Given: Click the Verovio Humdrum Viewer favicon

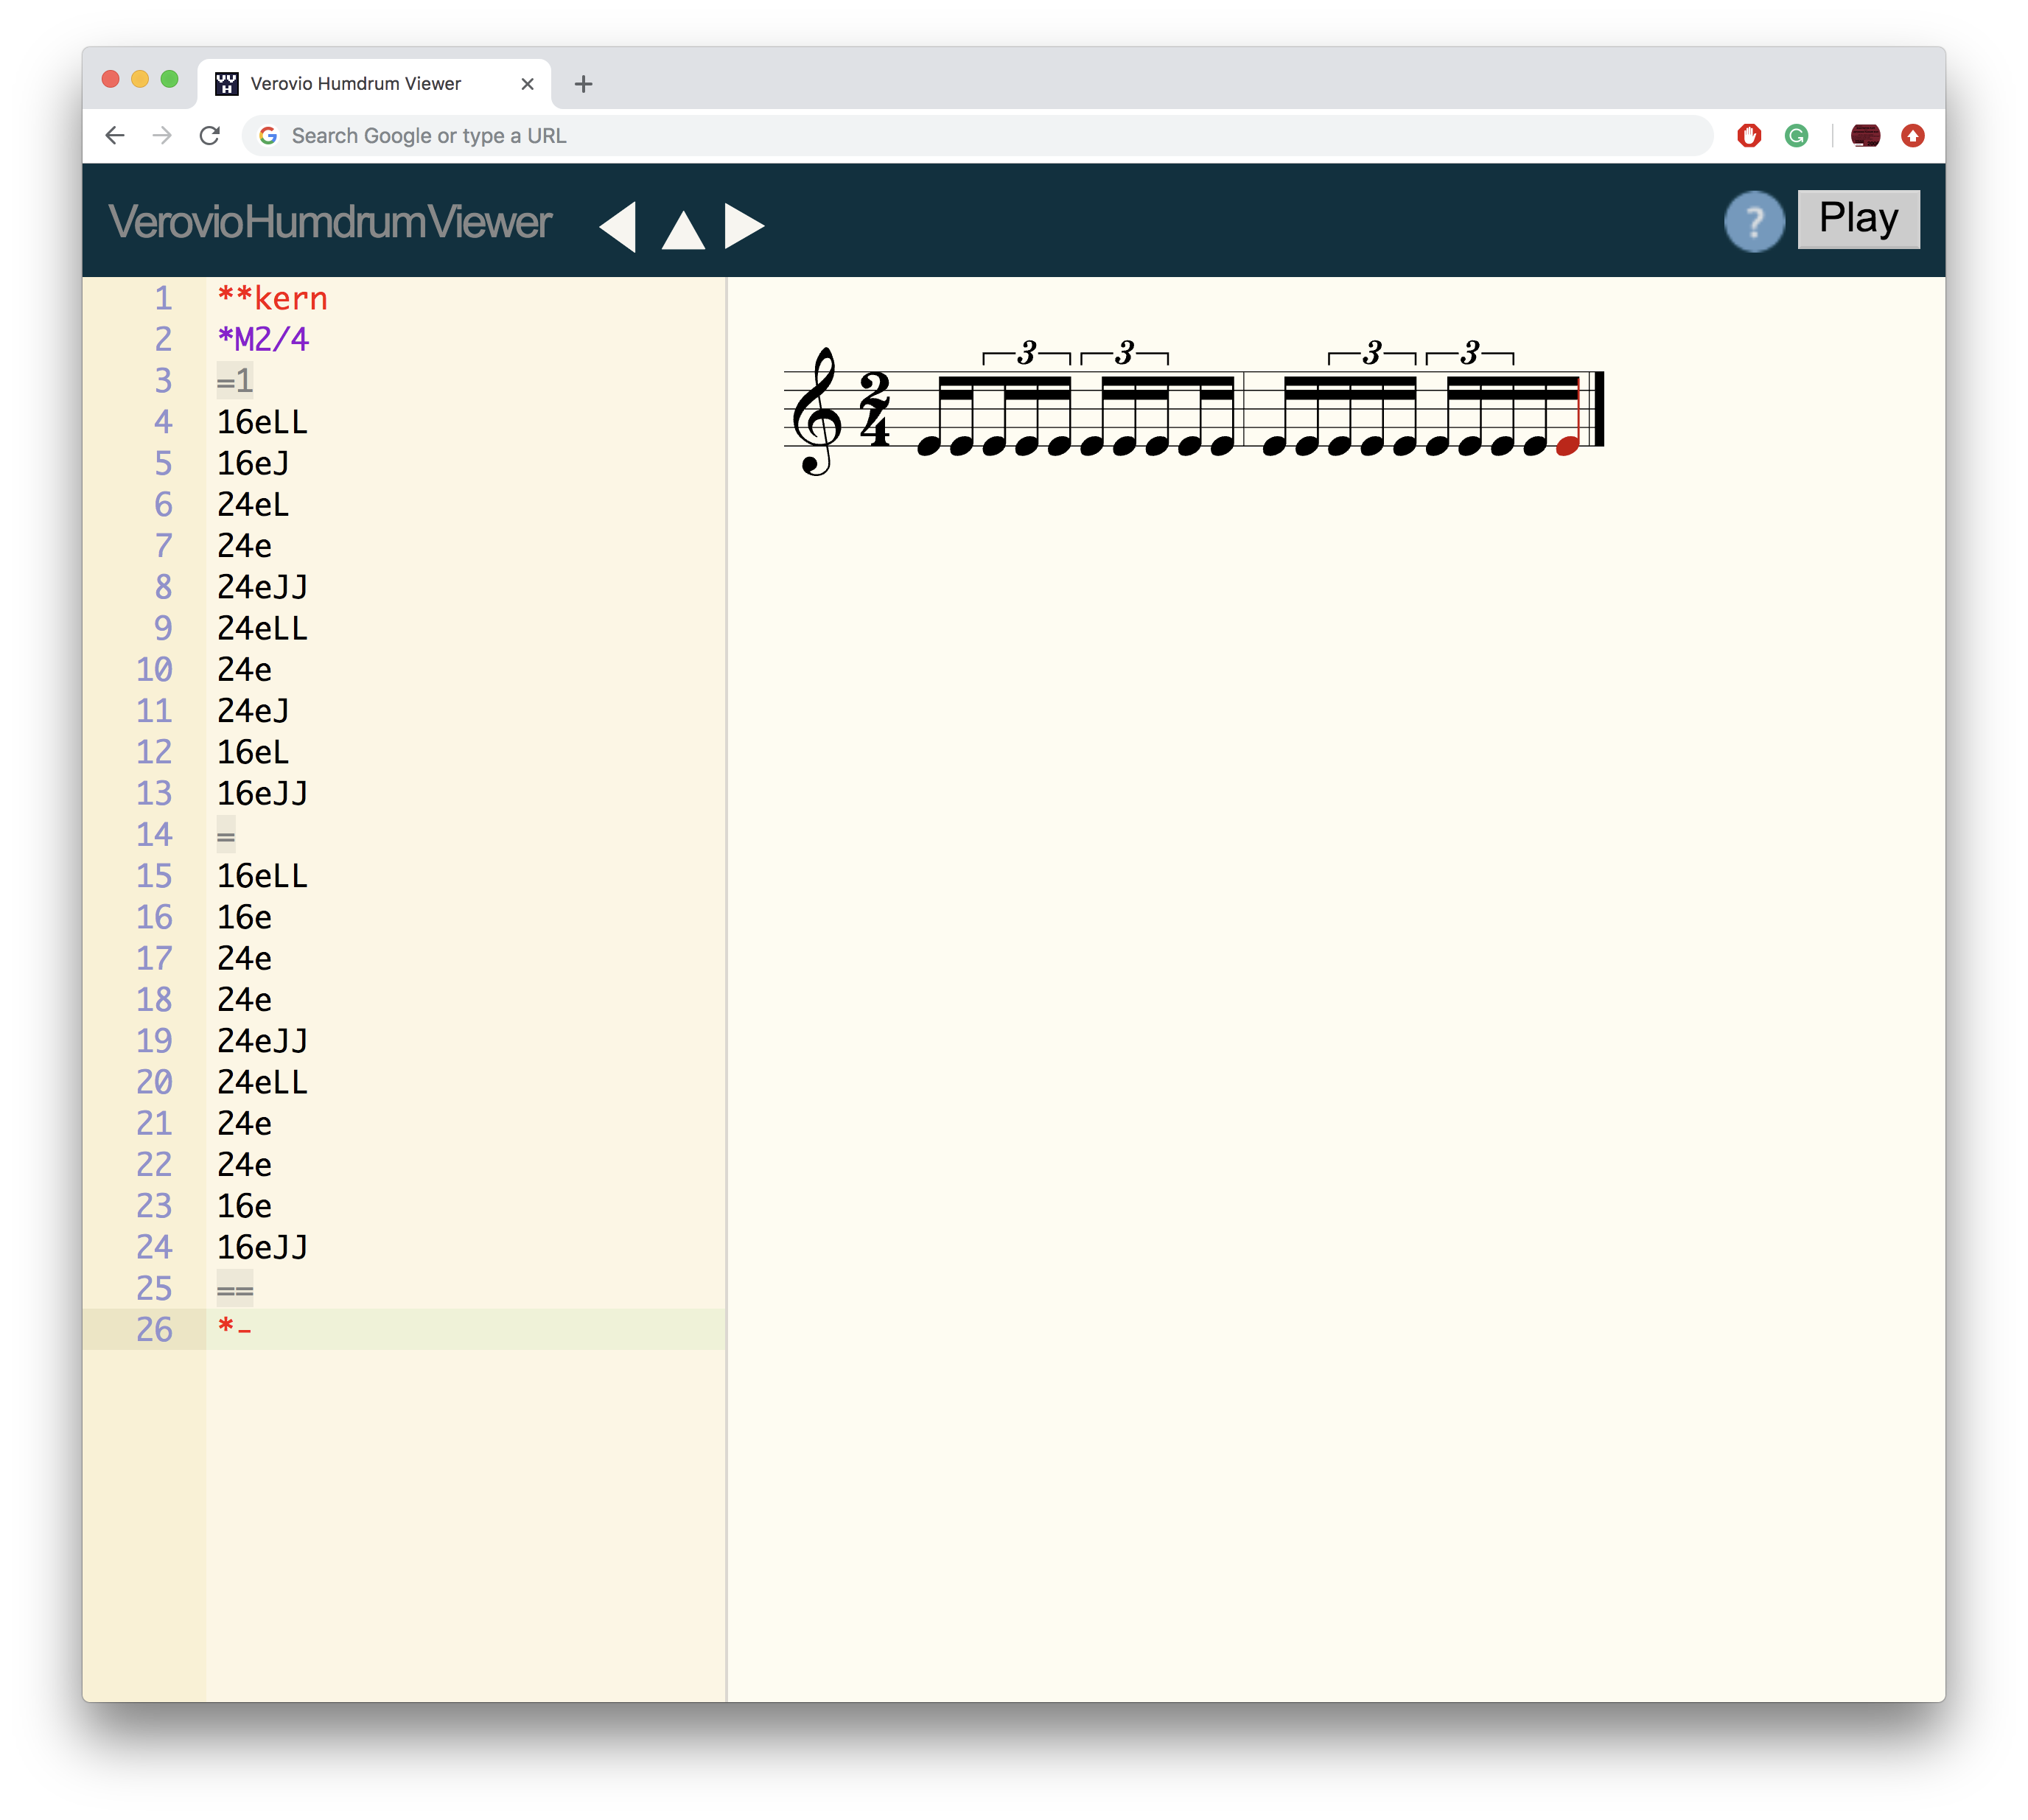Looking at the screenshot, I should [x=226, y=84].
